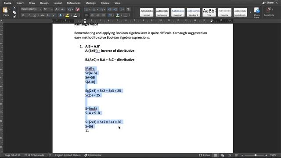
Task: Toggle strikethrough formatting
Action: 42,15
